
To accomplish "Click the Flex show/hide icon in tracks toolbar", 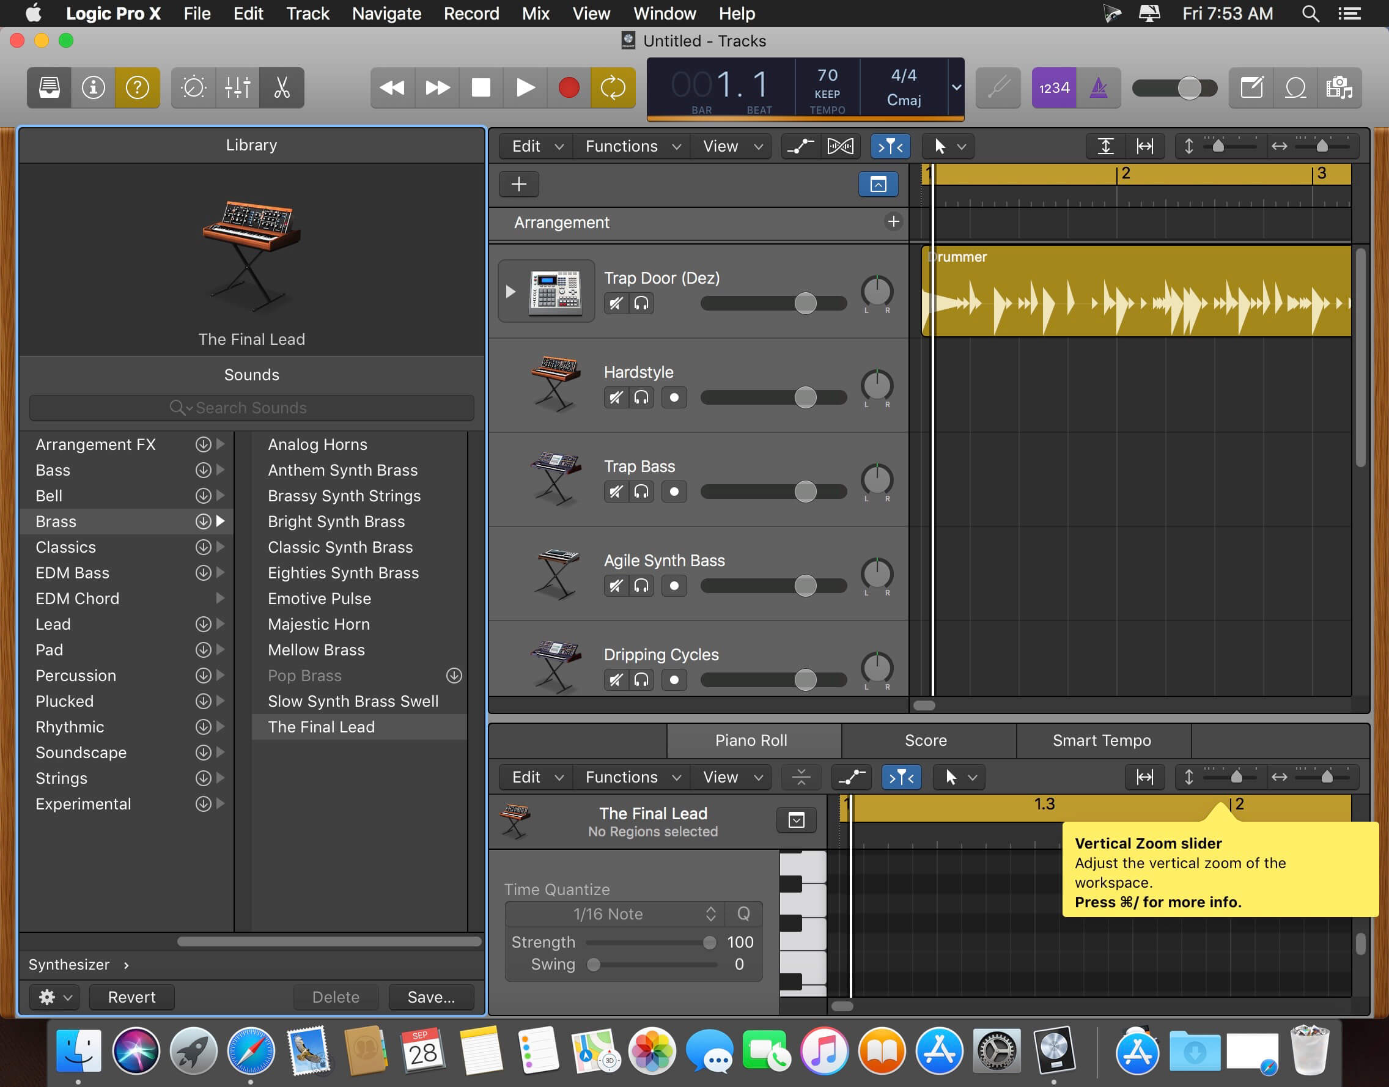I will [840, 146].
